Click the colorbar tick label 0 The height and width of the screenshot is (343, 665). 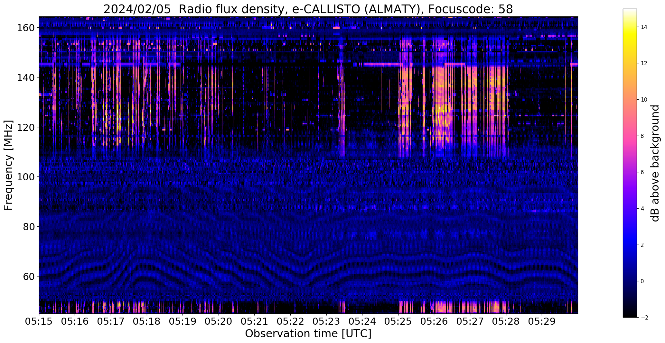point(642,281)
